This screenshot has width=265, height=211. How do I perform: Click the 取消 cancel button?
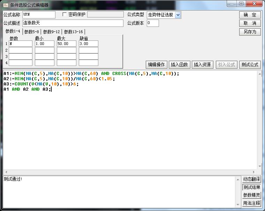[250, 23]
